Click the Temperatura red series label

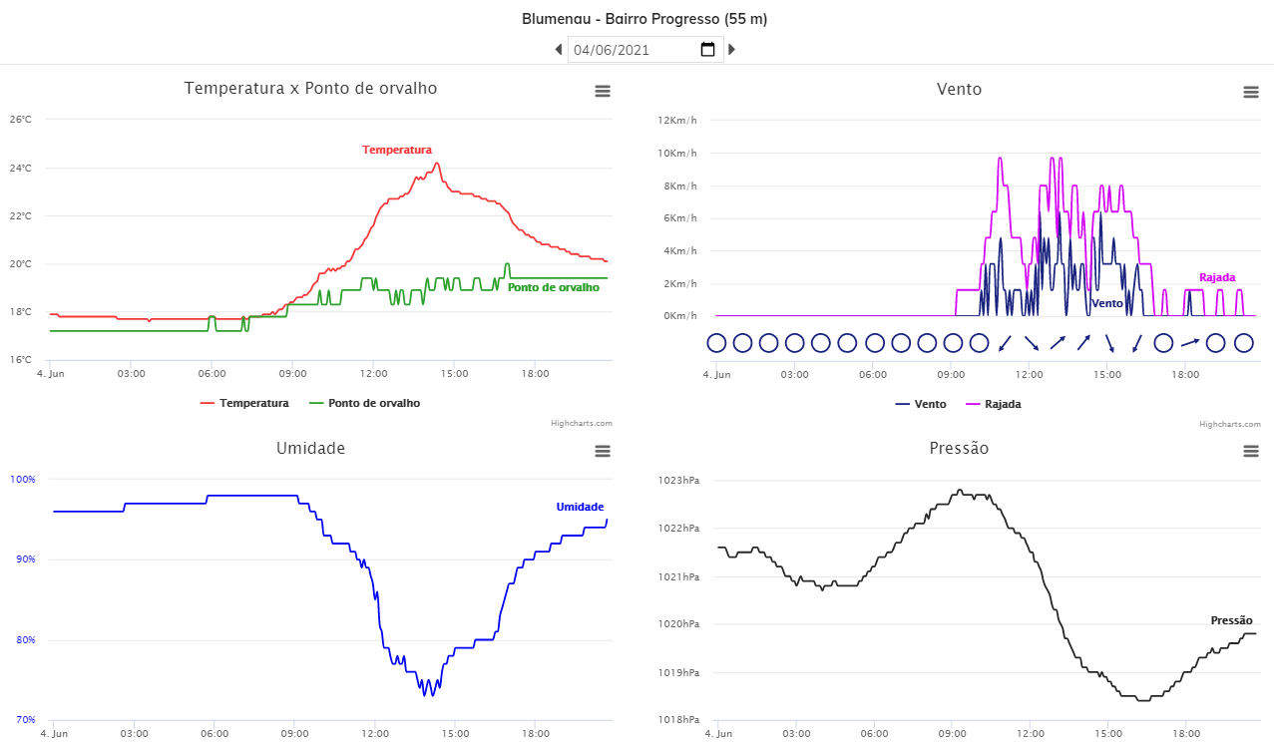[x=397, y=150]
